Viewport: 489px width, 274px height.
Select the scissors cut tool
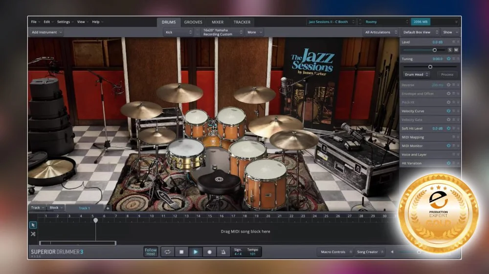[33, 234]
